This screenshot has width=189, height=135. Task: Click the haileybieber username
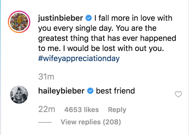point(61,91)
